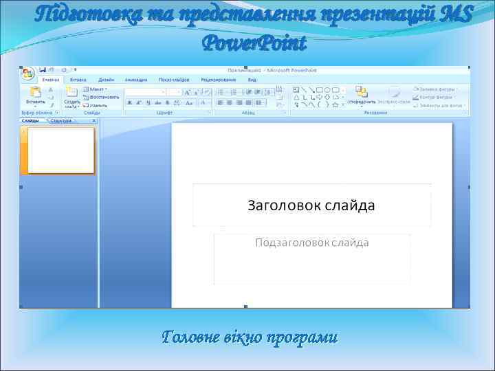Toggle text shadow S formatting
This screenshot has width=495, height=371.
click(168, 102)
